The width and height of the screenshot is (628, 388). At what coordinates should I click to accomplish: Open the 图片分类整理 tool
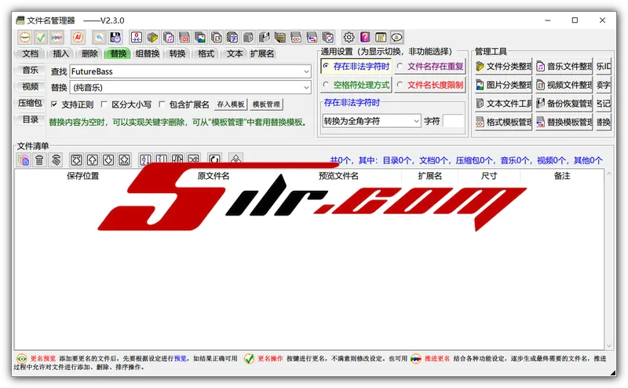[503, 85]
